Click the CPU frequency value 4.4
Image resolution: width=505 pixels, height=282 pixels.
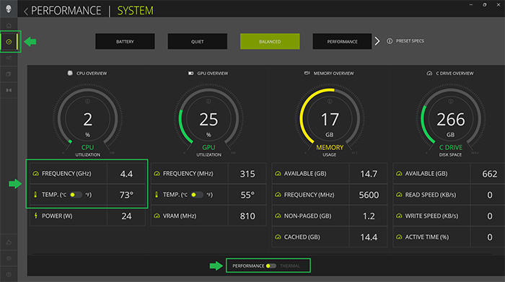coord(126,174)
